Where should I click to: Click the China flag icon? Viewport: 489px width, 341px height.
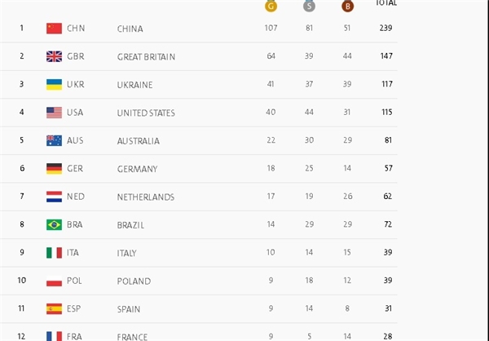pyautogui.click(x=55, y=29)
